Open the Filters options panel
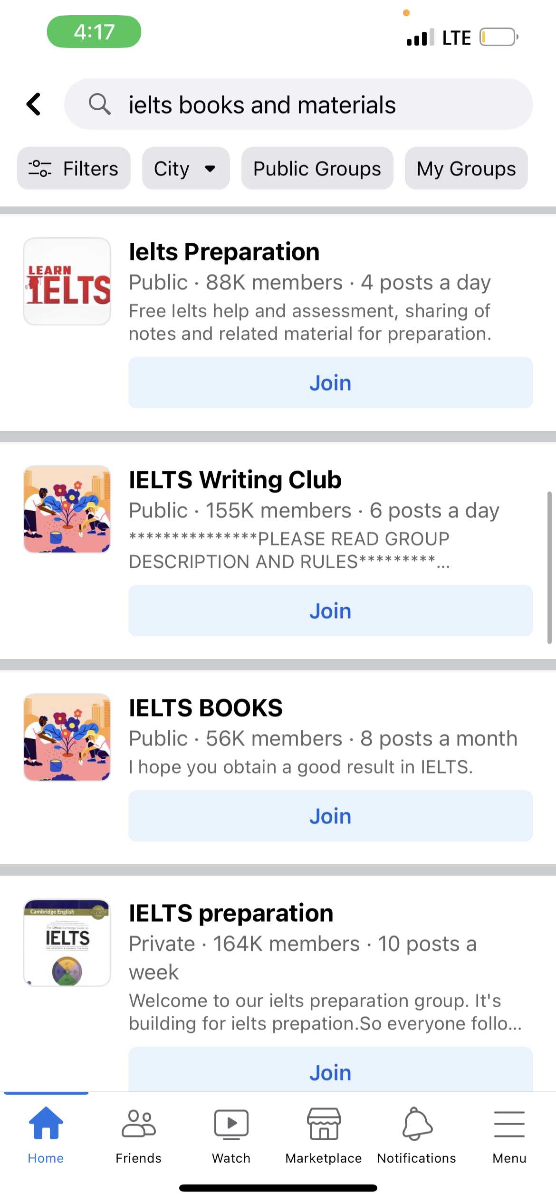Screen dimensions: 556x1203 tap(74, 168)
